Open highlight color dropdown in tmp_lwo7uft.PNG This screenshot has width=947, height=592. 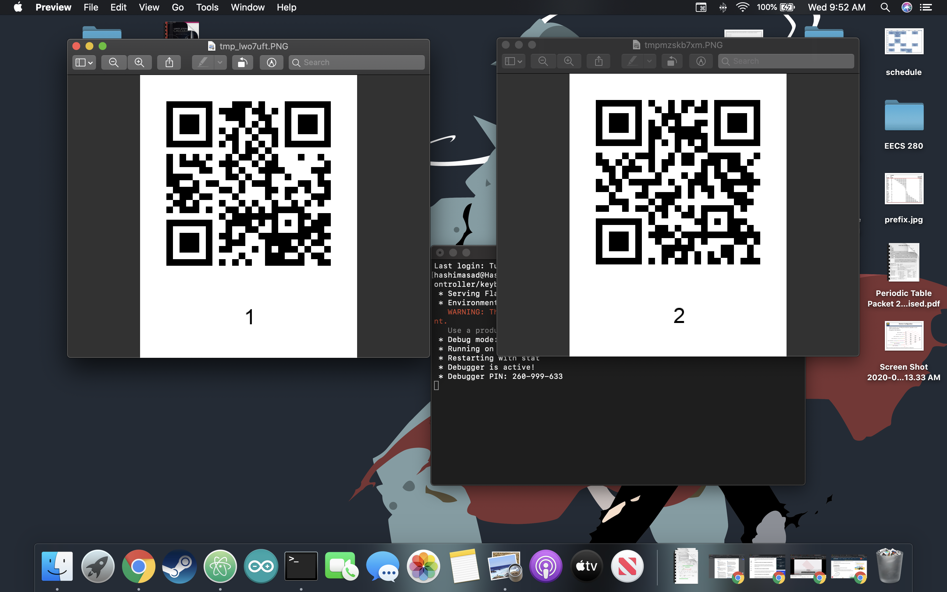pyautogui.click(x=220, y=62)
